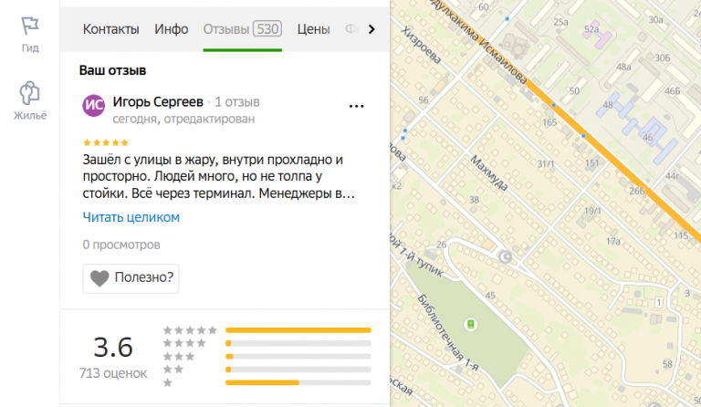The height and width of the screenshot is (407, 701).
Task: Switch to the Контакты tab
Action: pyautogui.click(x=110, y=29)
